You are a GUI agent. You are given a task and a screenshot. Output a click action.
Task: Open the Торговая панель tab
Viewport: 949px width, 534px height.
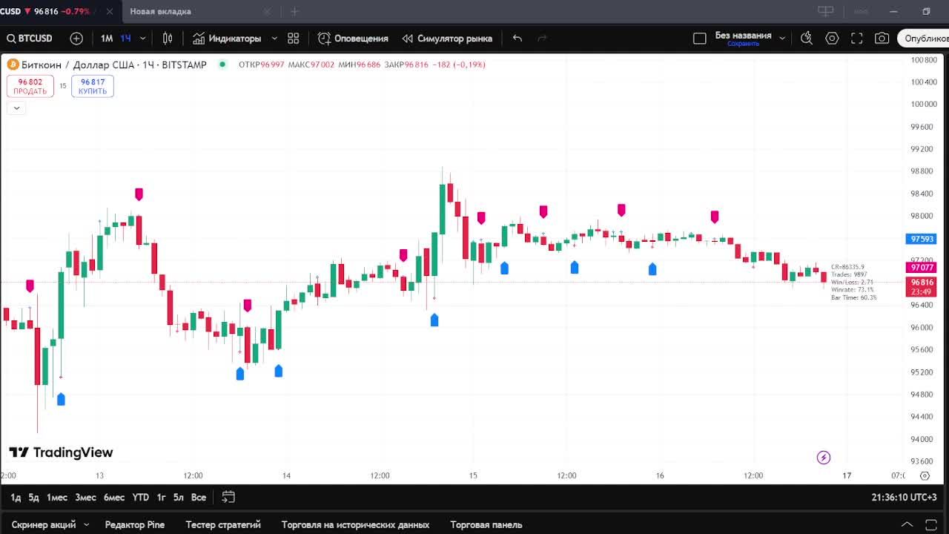(486, 524)
